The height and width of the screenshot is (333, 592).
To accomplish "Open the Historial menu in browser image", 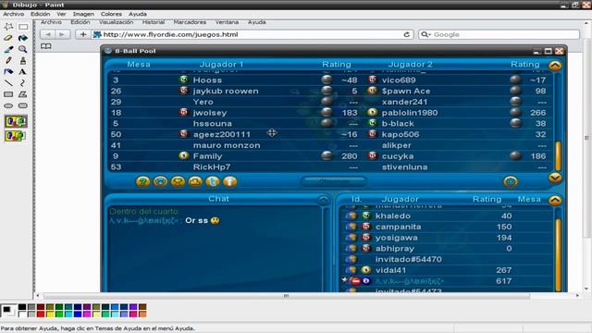I will click(x=154, y=22).
